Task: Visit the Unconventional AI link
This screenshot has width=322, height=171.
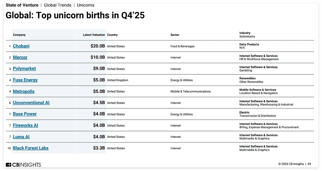Action: (x=31, y=103)
